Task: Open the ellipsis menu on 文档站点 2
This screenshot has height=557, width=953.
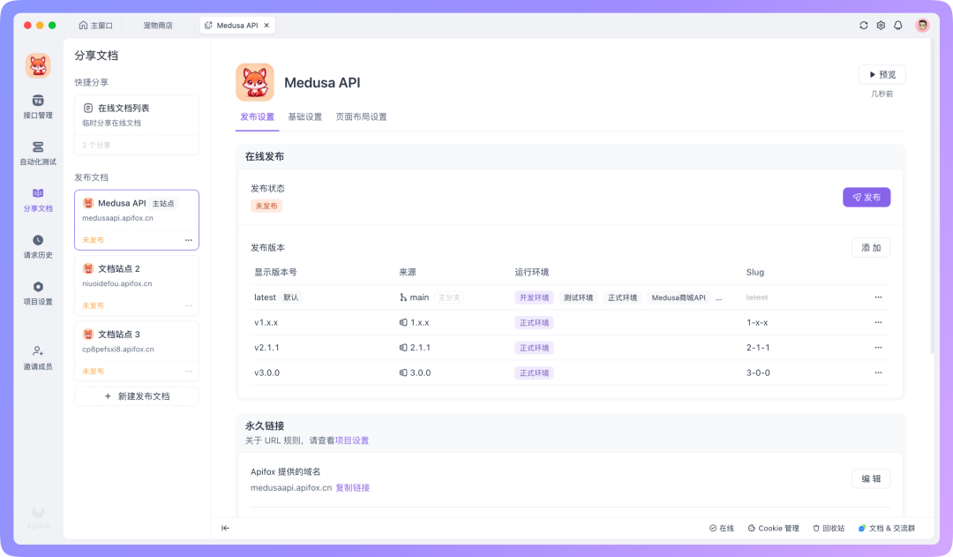Action: point(188,305)
